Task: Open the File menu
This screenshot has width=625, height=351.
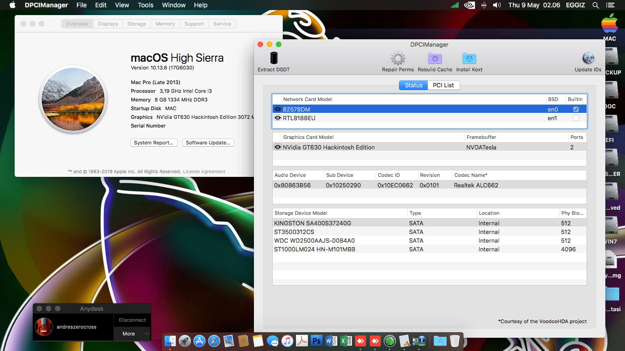Action: [81, 5]
